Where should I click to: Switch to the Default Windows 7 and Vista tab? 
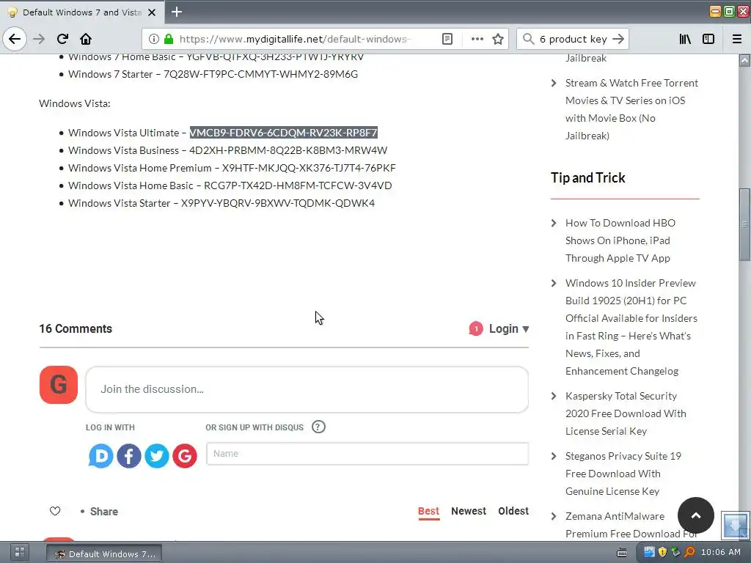pos(81,12)
